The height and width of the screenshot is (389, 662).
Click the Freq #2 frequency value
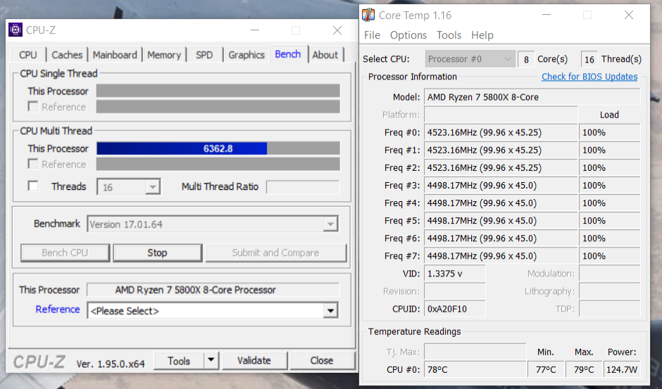pyautogui.click(x=501, y=168)
